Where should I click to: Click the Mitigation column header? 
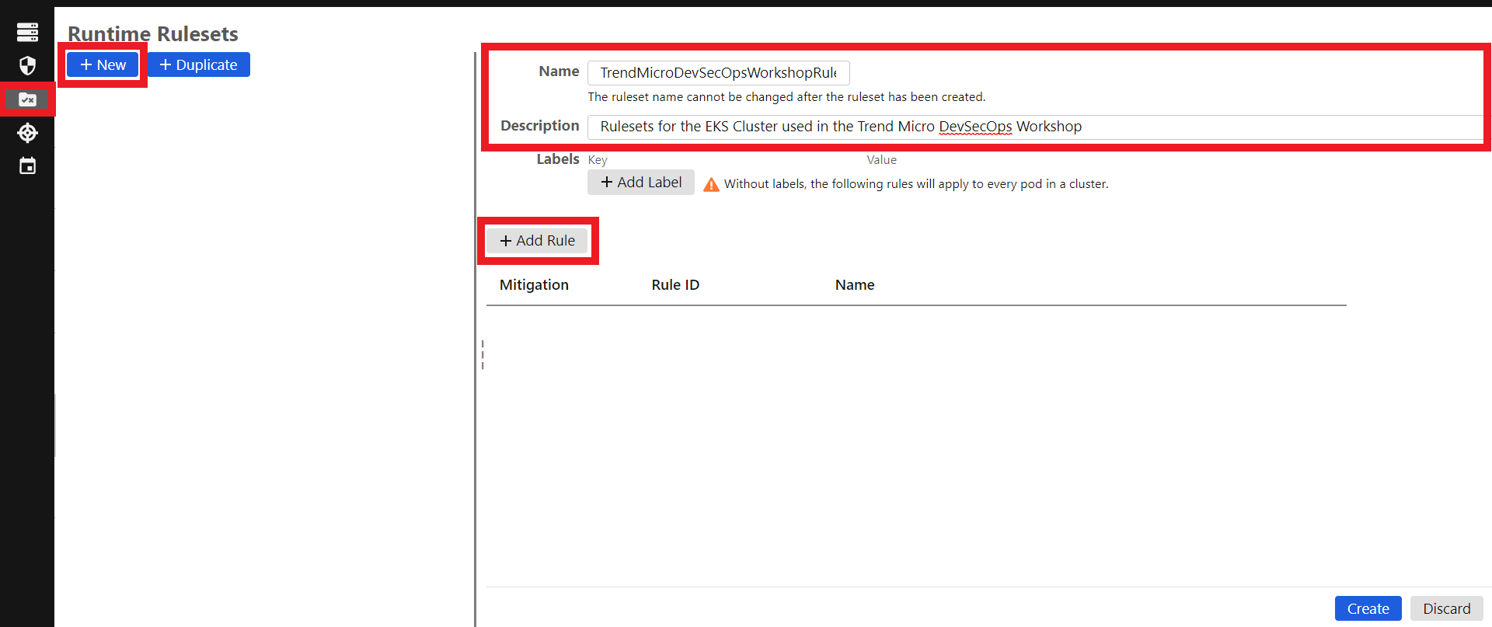pos(534,285)
